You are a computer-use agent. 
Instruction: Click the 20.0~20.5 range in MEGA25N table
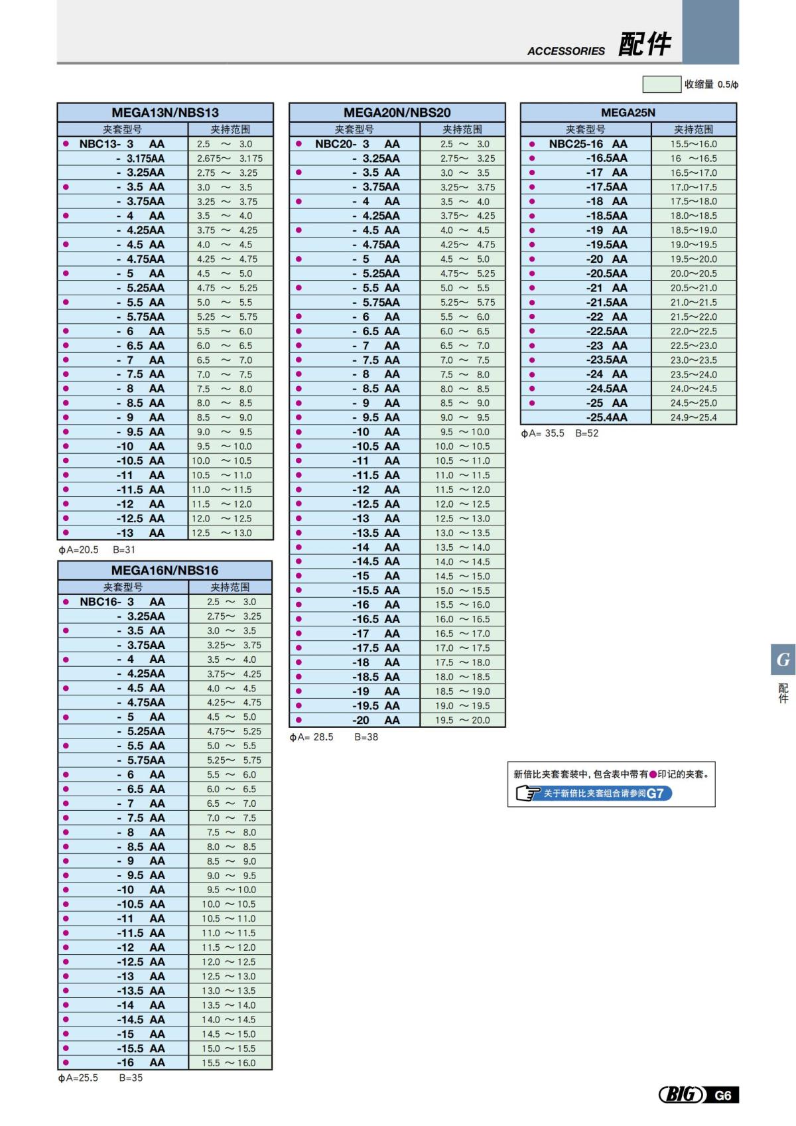coord(694,273)
